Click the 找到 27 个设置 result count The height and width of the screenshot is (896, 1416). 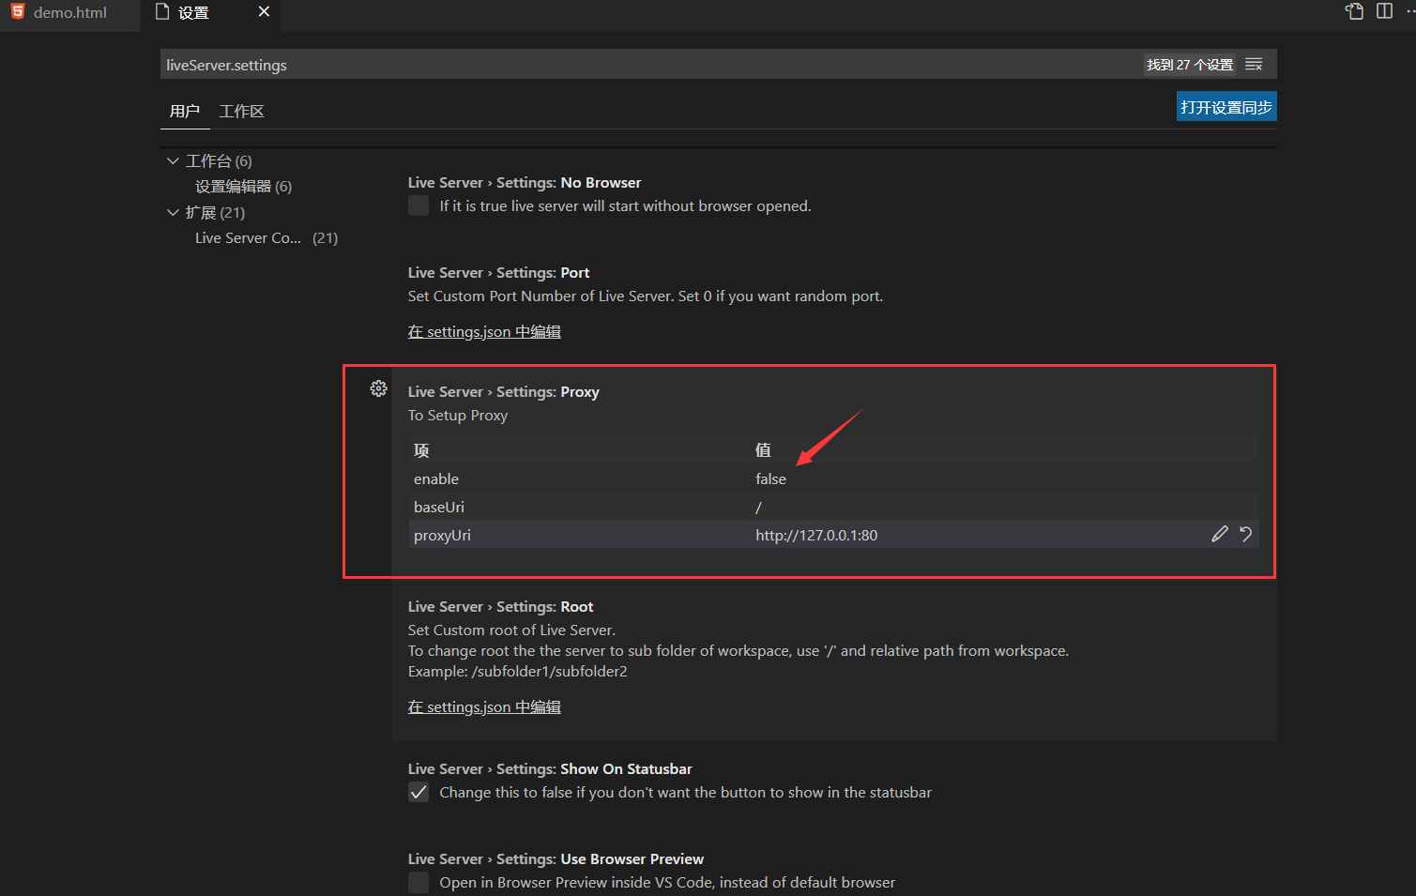tap(1189, 65)
